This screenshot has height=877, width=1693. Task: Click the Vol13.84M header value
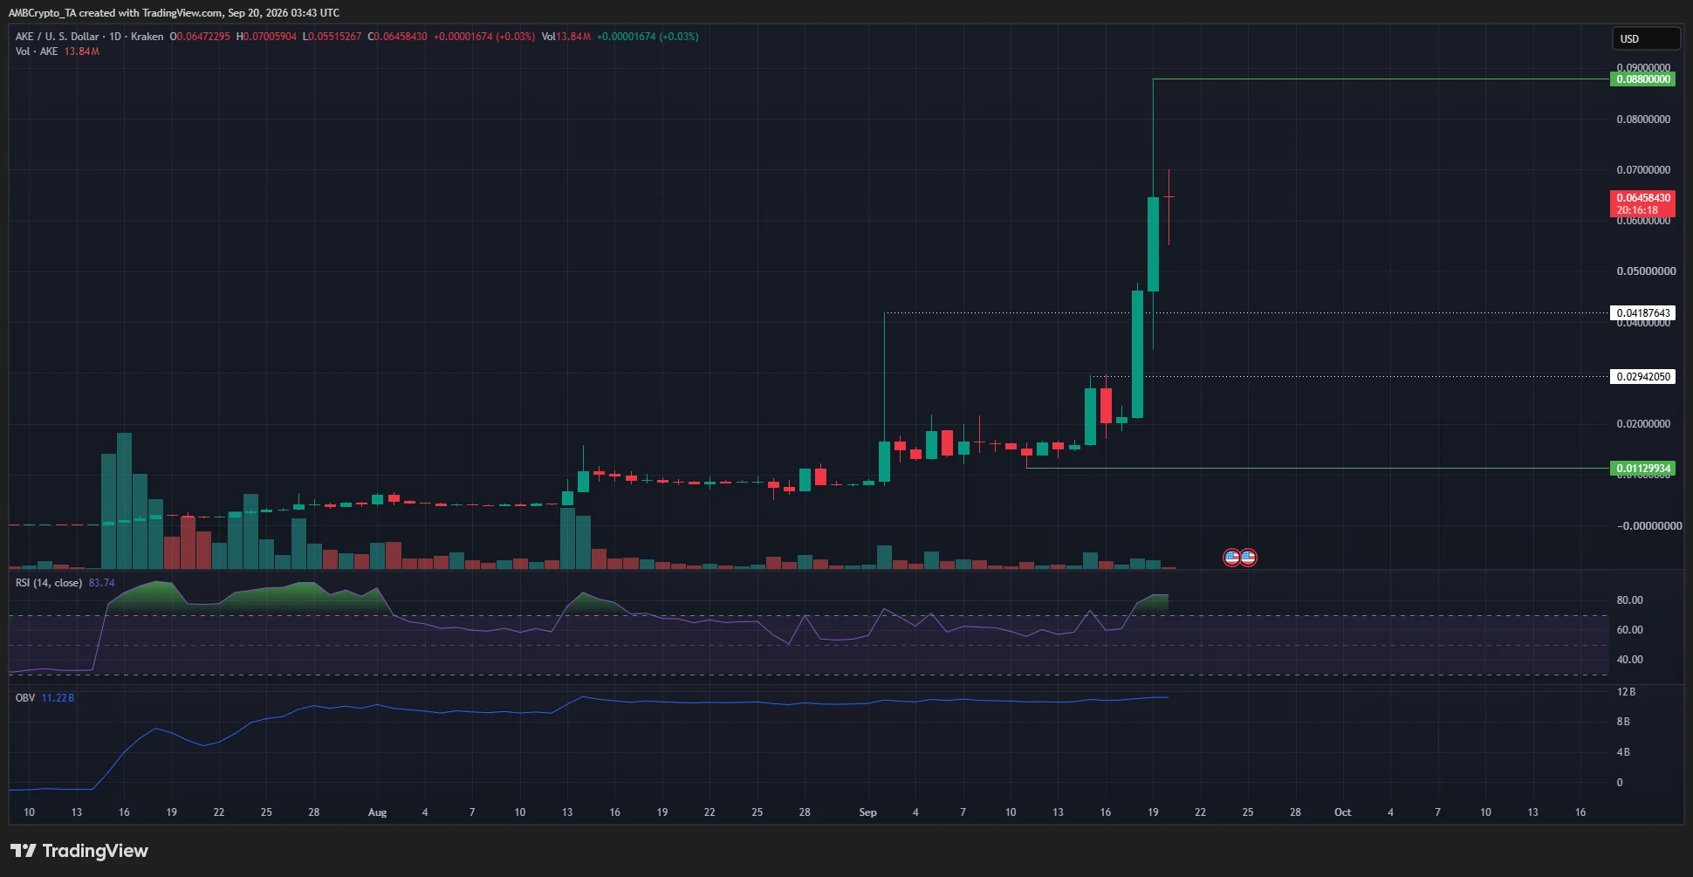pos(565,37)
